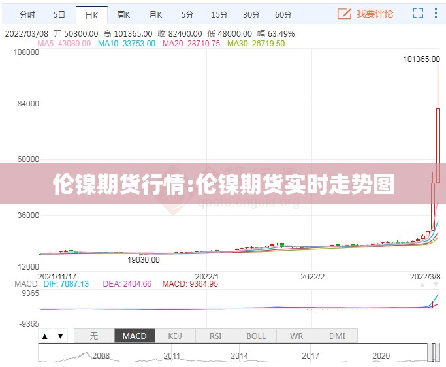Click the DIF: 7087.13 value

coord(66,284)
